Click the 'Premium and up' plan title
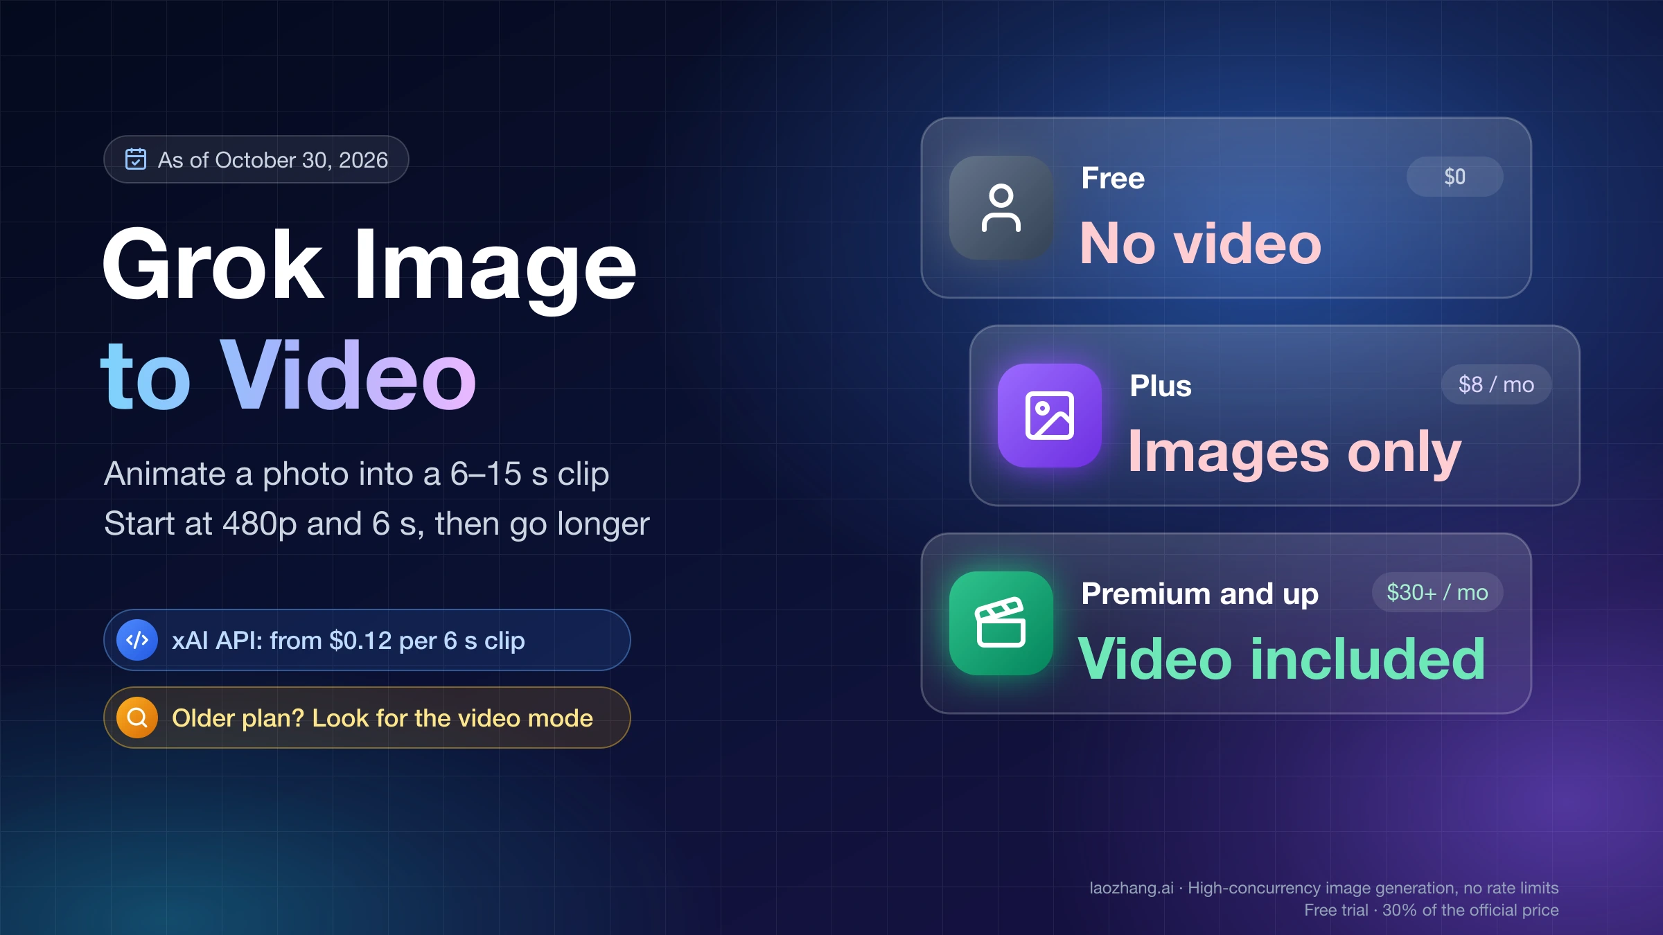 [x=1200, y=594]
